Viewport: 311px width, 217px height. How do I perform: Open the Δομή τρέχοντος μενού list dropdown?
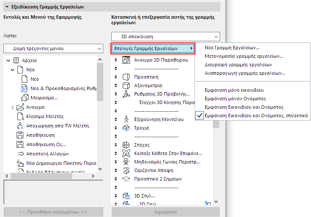click(53, 48)
